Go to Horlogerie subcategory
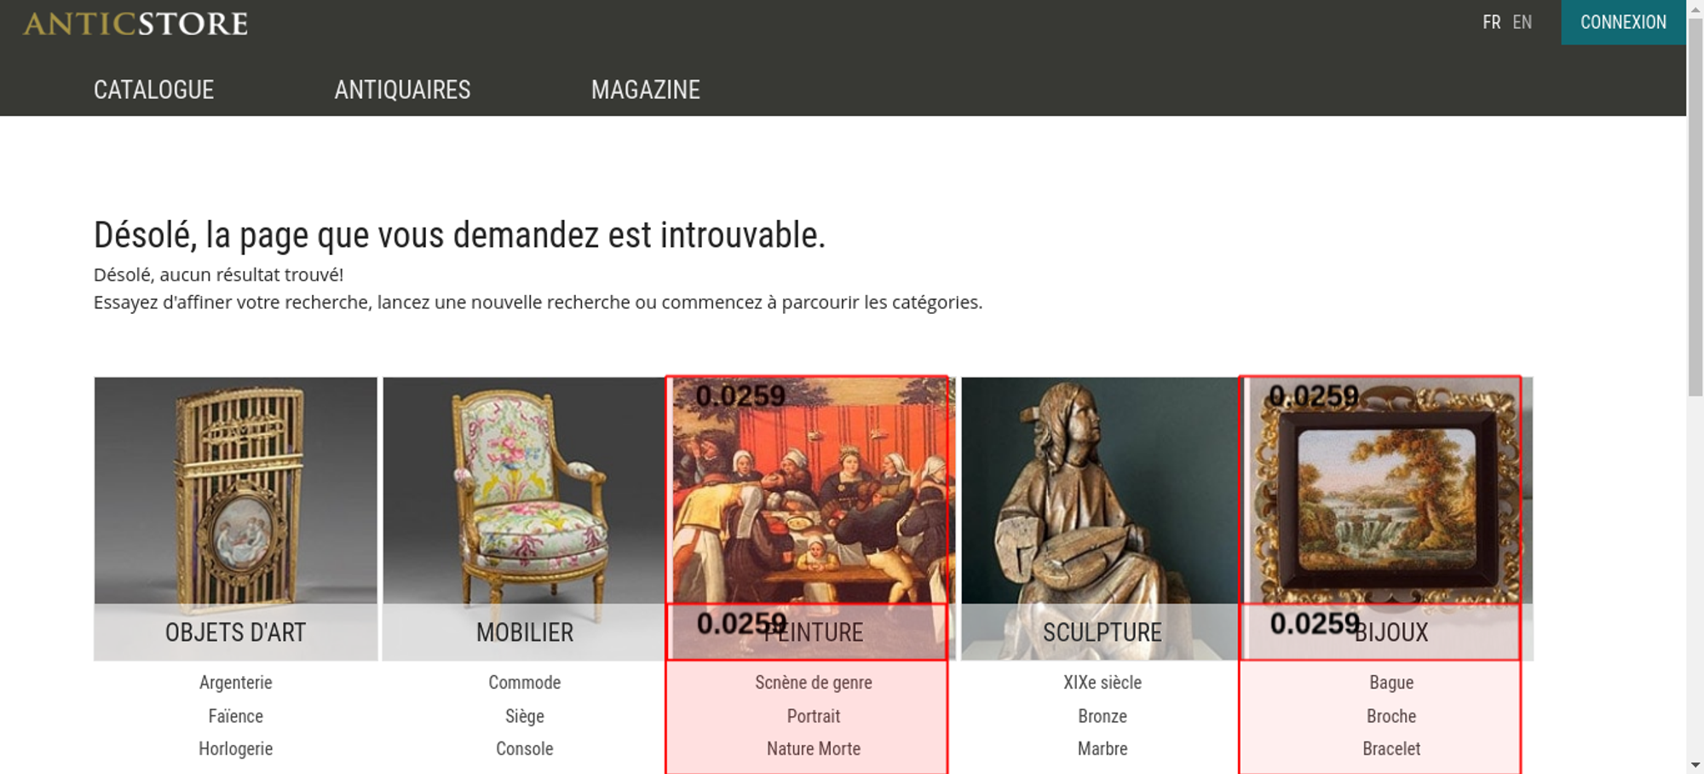This screenshot has height=774, width=1704. tap(236, 748)
